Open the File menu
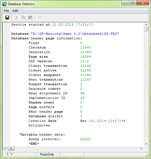The height and width of the screenshot is (159, 151). tap(6, 11)
